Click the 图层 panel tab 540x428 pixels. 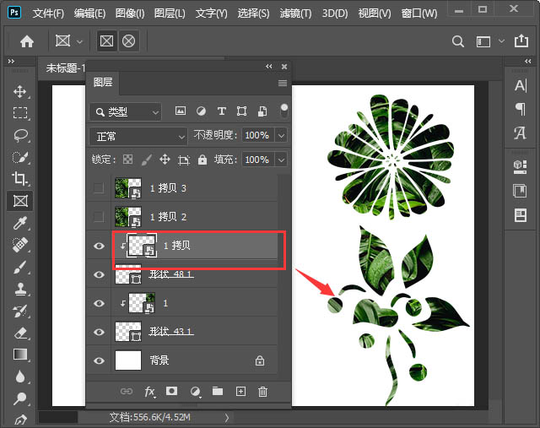coord(103,83)
